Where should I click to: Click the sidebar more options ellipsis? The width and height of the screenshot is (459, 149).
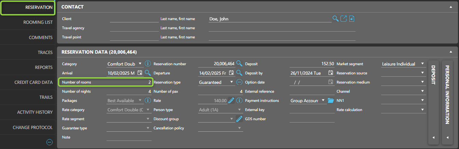point(50,142)
